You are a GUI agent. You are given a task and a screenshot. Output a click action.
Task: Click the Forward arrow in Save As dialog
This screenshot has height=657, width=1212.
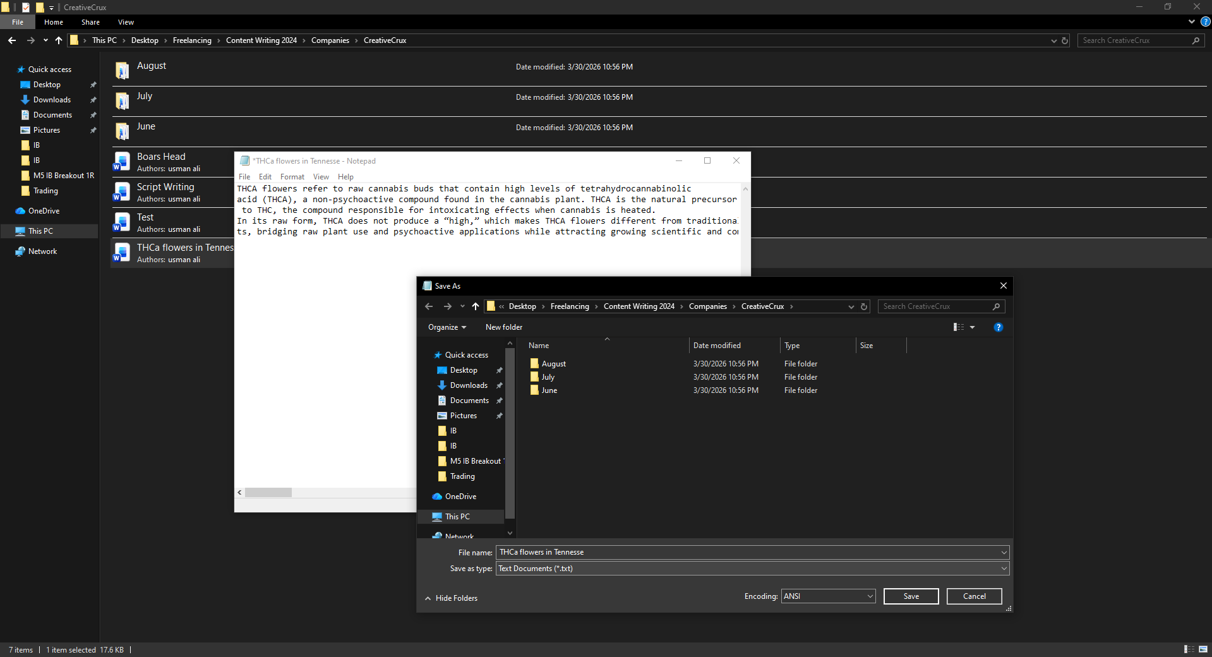pyautogui.click(x=448, y=306)
